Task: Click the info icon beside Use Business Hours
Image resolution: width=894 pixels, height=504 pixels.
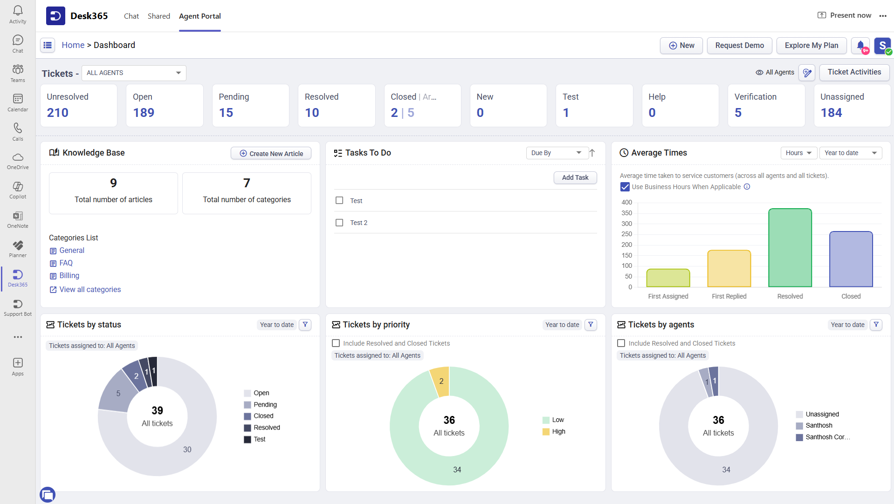Action: [747, 187]
